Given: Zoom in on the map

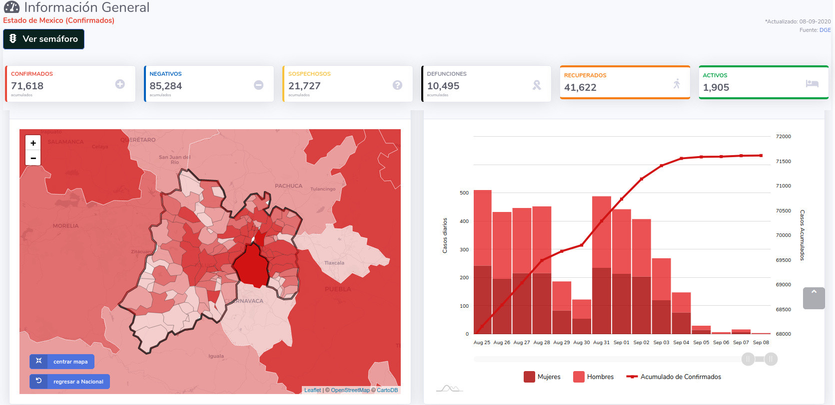Looking at the screenshot, I should tap(33, 143).
